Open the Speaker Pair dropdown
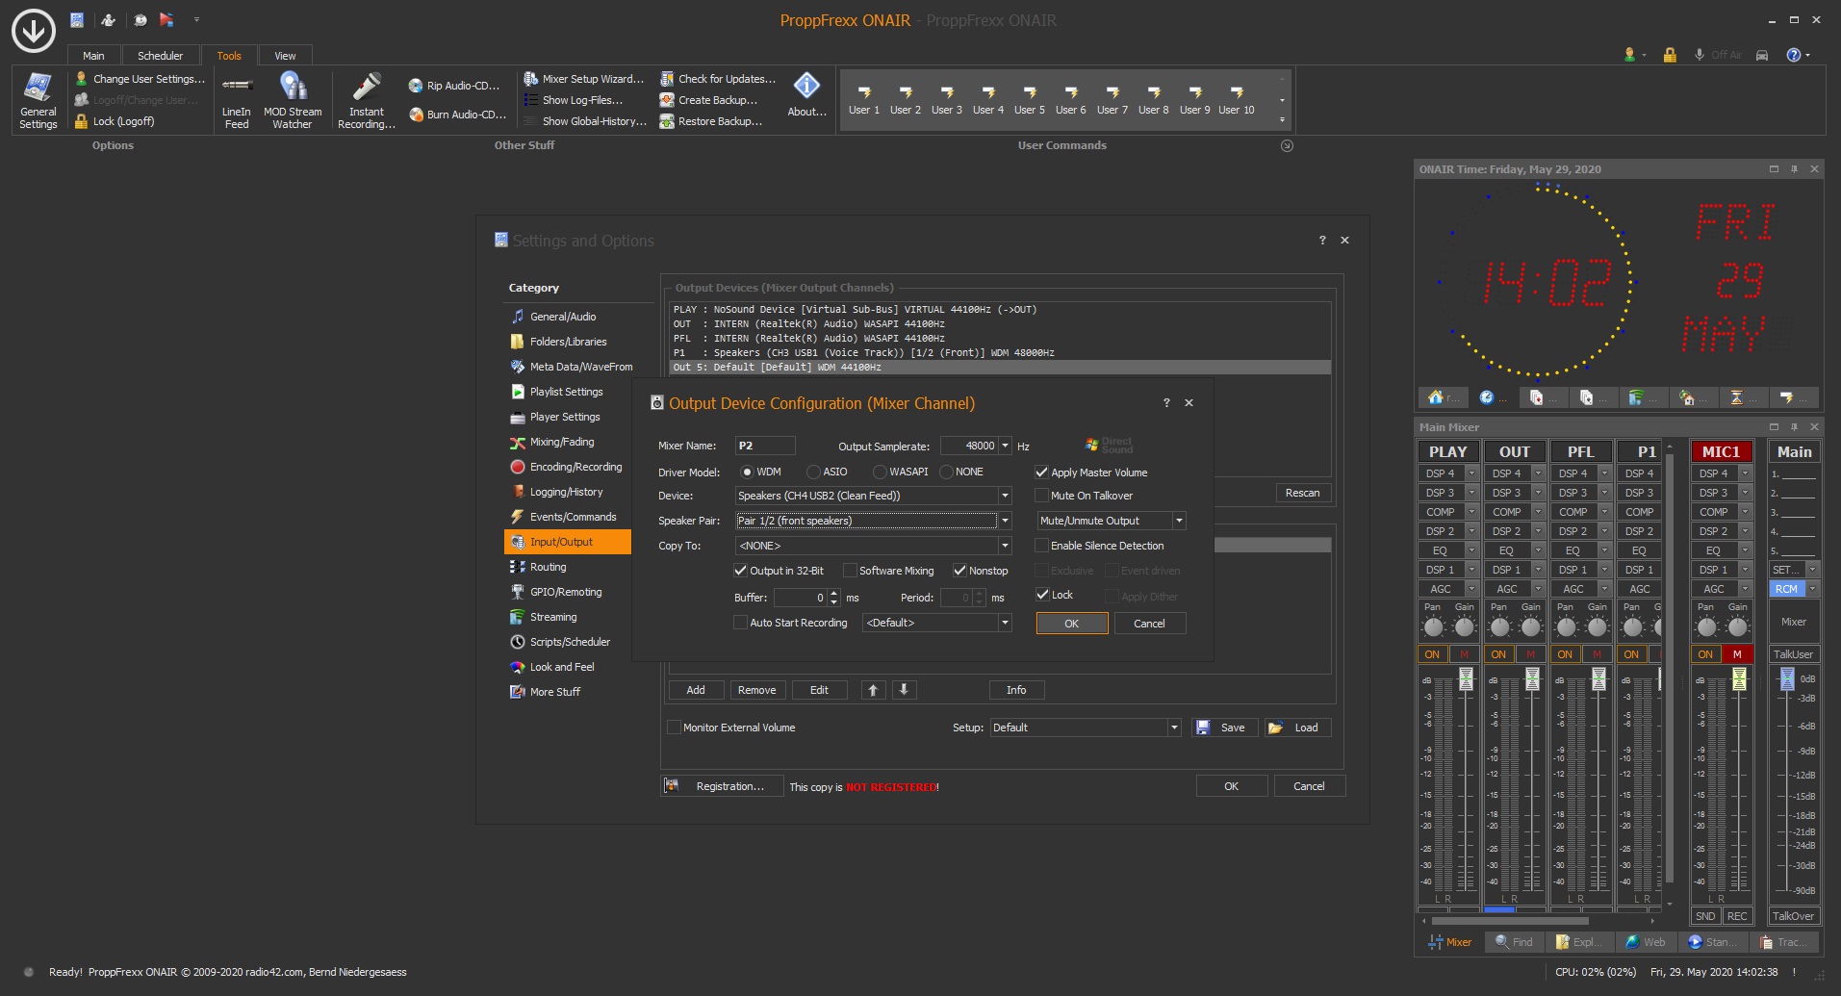The image size is (1841, 996). pyautogui.click(x=1005, y=521)
